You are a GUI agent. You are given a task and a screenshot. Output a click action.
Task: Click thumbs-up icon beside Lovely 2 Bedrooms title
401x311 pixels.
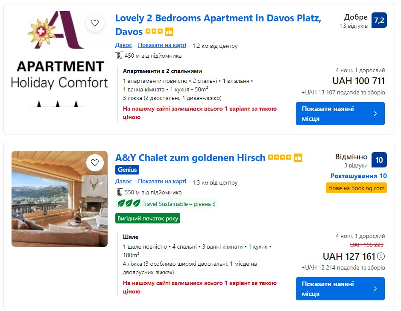(169, 32)
